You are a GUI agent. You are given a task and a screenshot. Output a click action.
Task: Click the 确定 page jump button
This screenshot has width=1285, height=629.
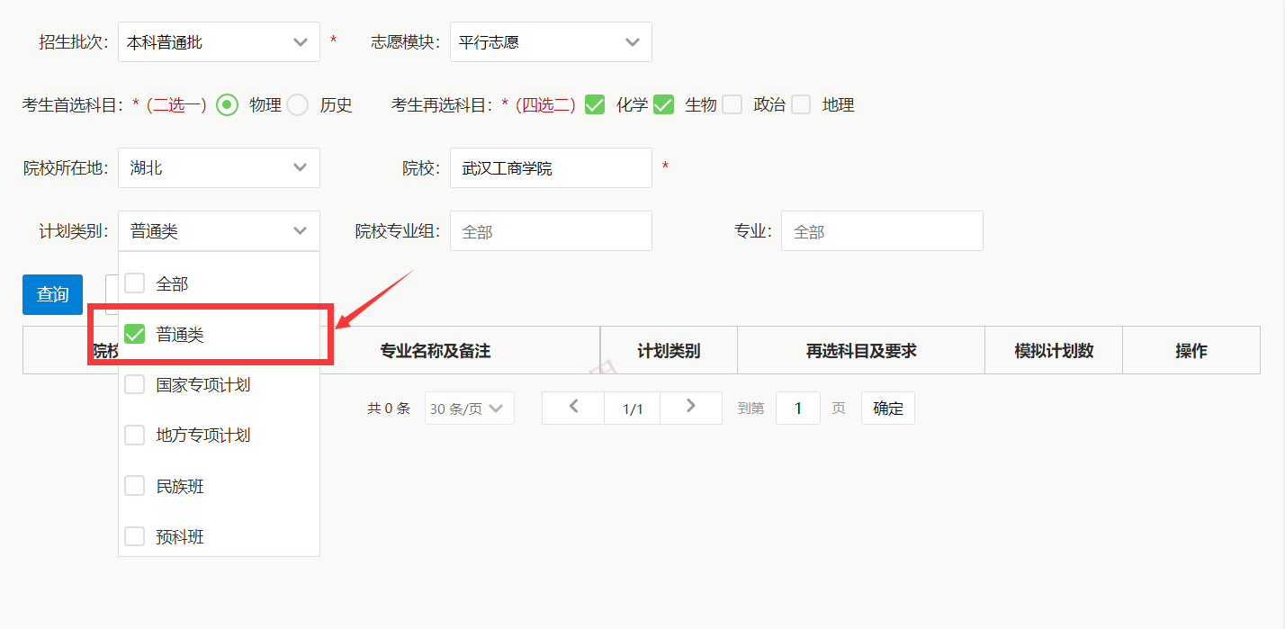[x=887, y=408]
